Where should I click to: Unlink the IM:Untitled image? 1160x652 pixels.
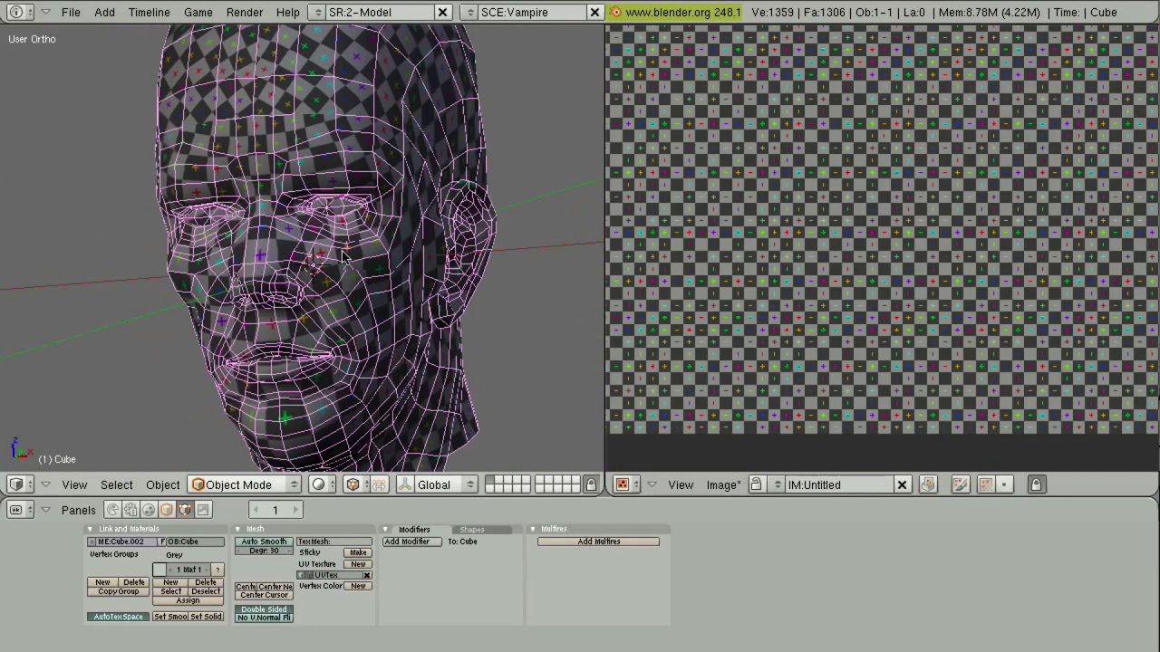click(902, 484)
